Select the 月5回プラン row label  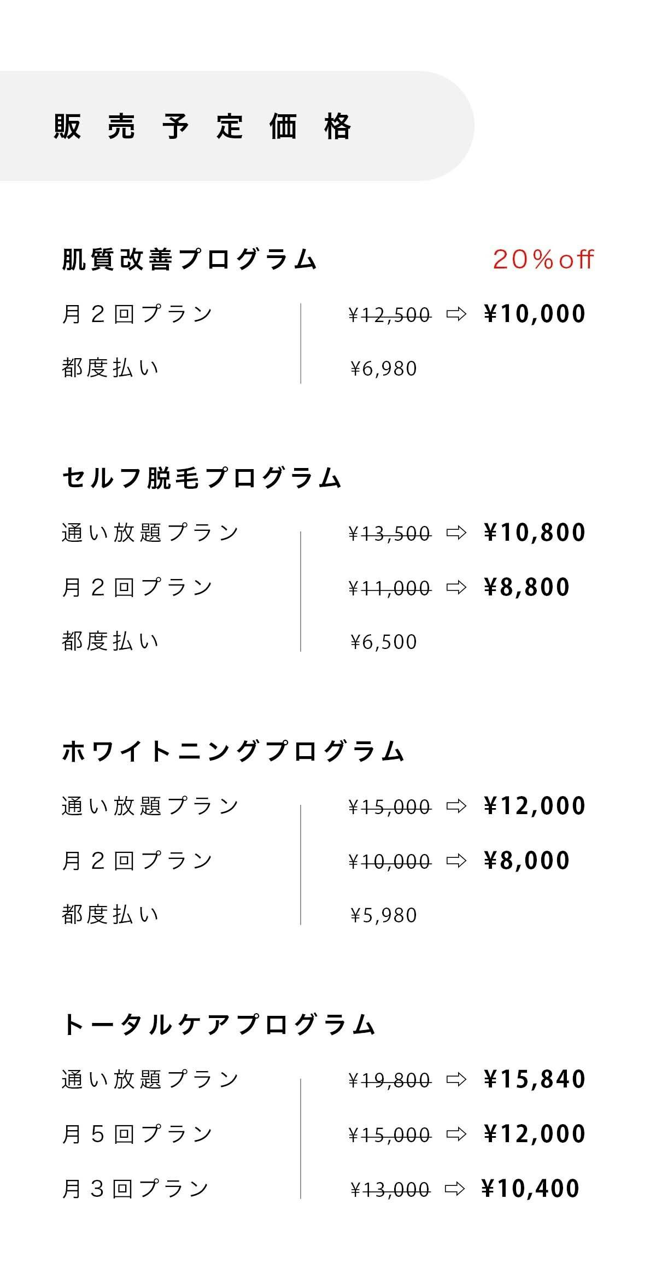(x=137, y=1134)
